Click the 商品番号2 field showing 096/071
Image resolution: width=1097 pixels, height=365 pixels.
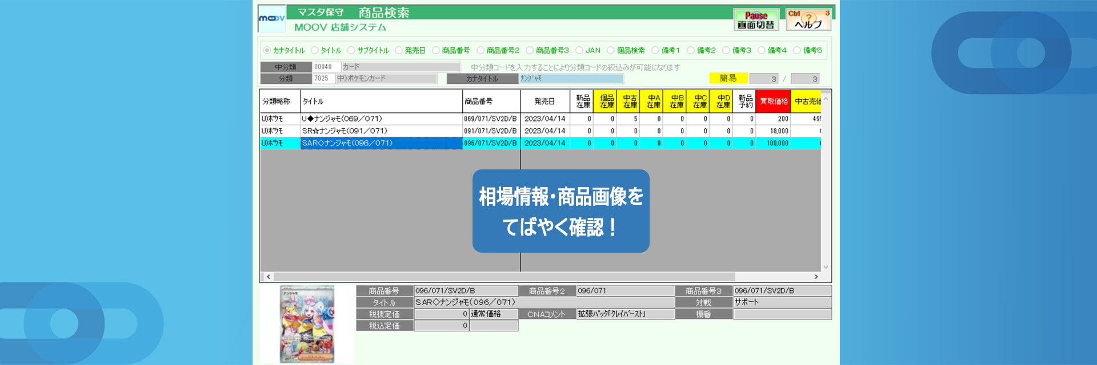[625, 291]
